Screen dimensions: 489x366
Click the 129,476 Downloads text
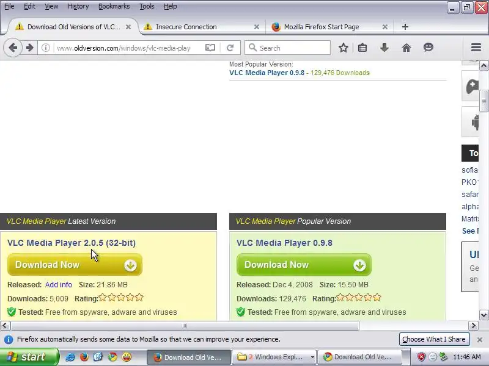point(340,73)
